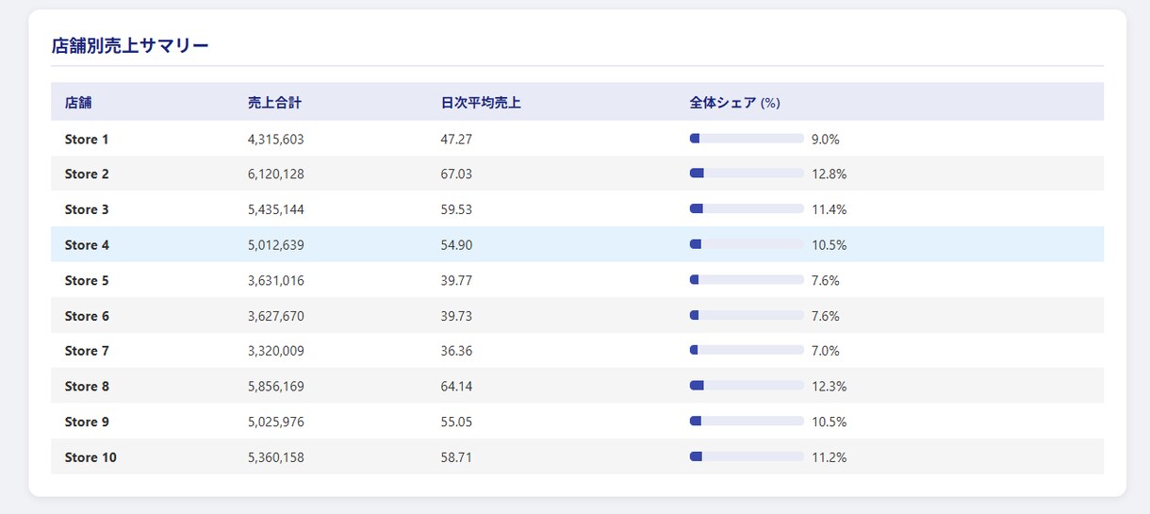Click the 店舗別売上サマリー heading
This screenshot has width=1150, height=514.
(130, 45)
